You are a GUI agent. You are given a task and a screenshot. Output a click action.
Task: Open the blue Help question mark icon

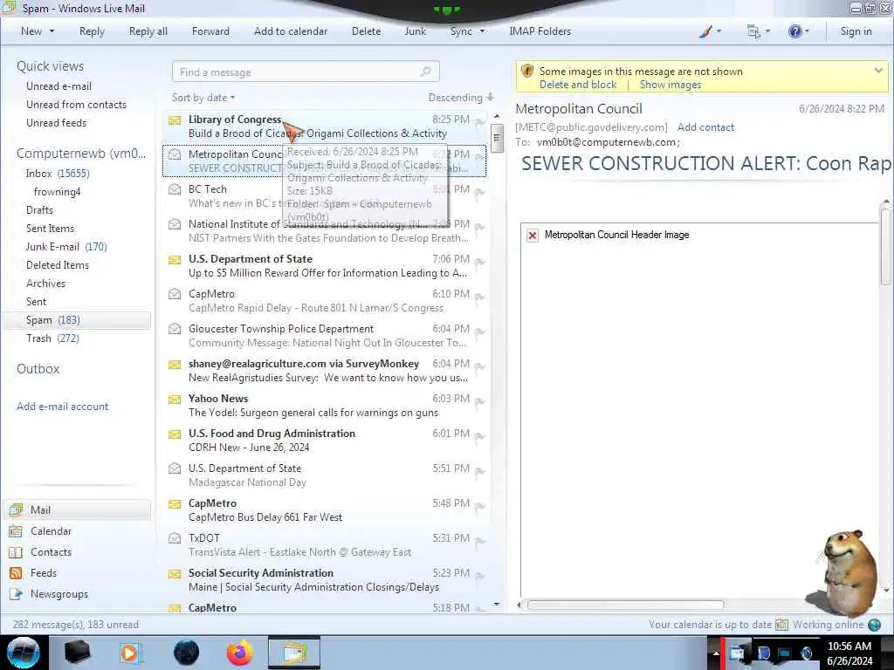pos(794,31)
